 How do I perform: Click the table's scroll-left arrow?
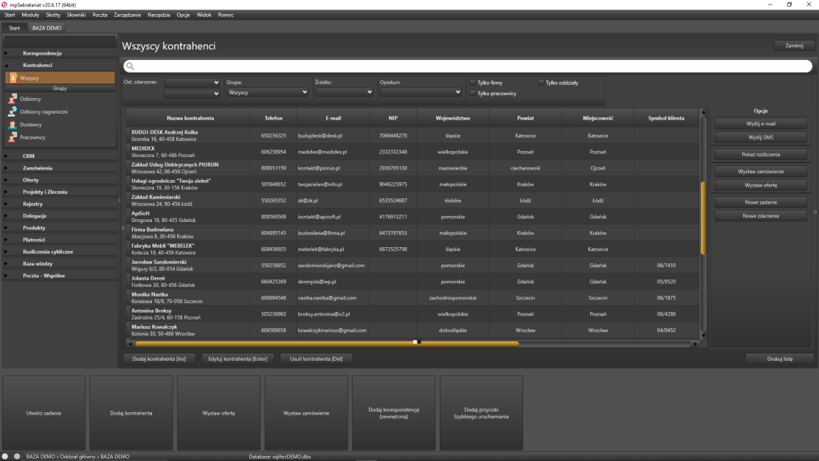click(x=130, y=344)
